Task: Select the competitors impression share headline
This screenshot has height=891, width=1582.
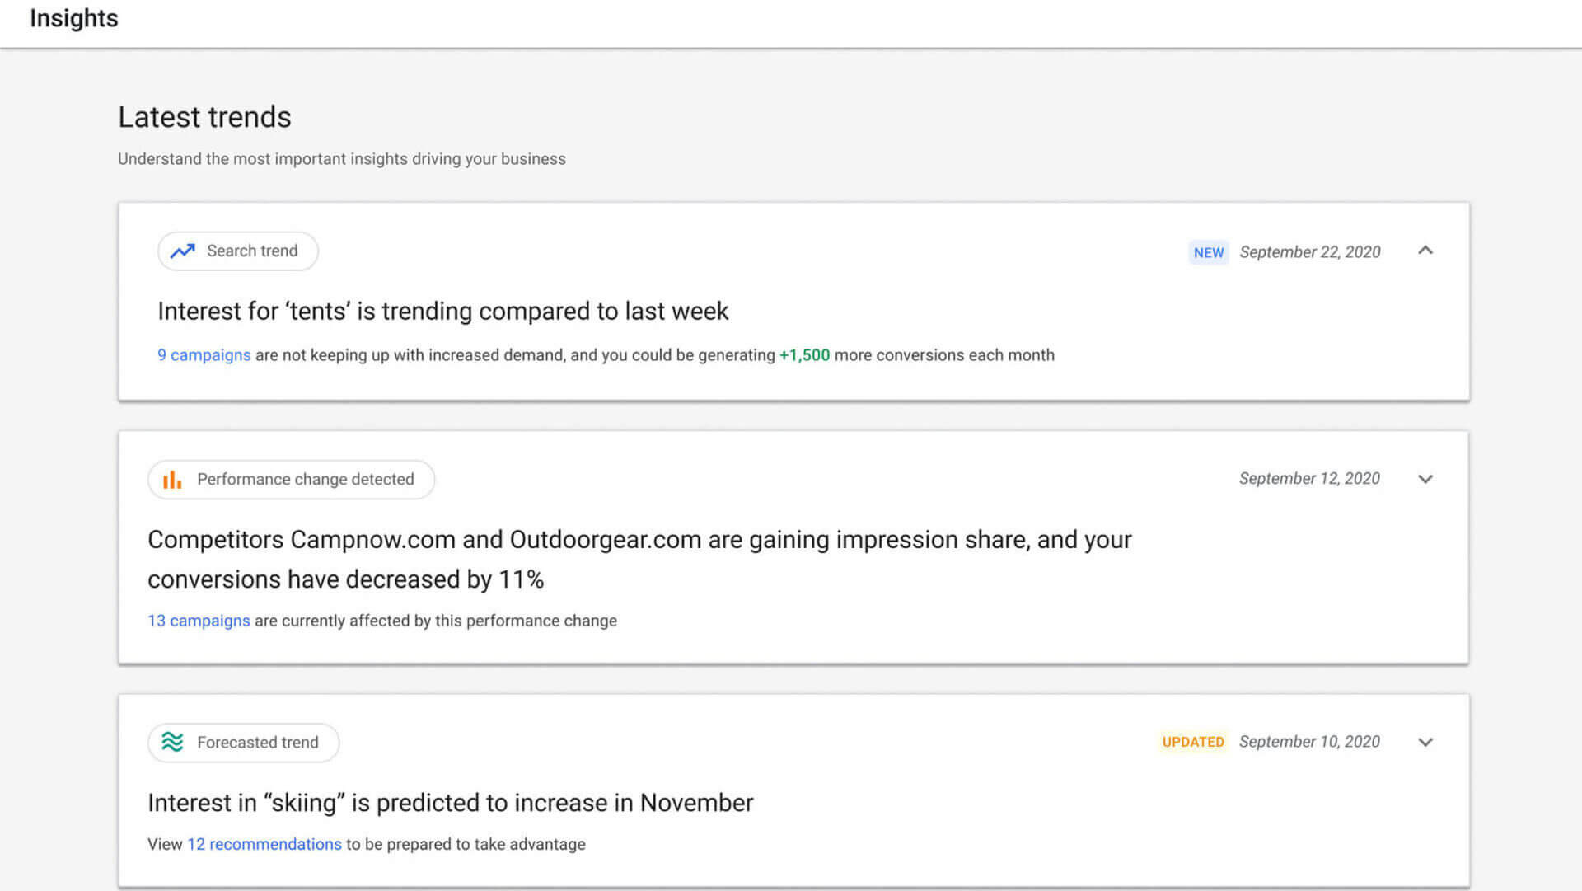Action: coord(639,559)
